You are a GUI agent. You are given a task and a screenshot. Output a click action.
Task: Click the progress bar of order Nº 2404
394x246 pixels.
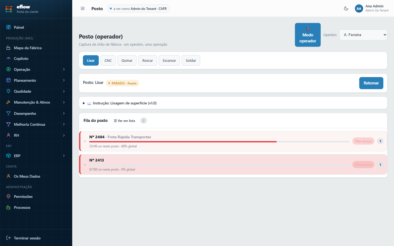point(219,142)
